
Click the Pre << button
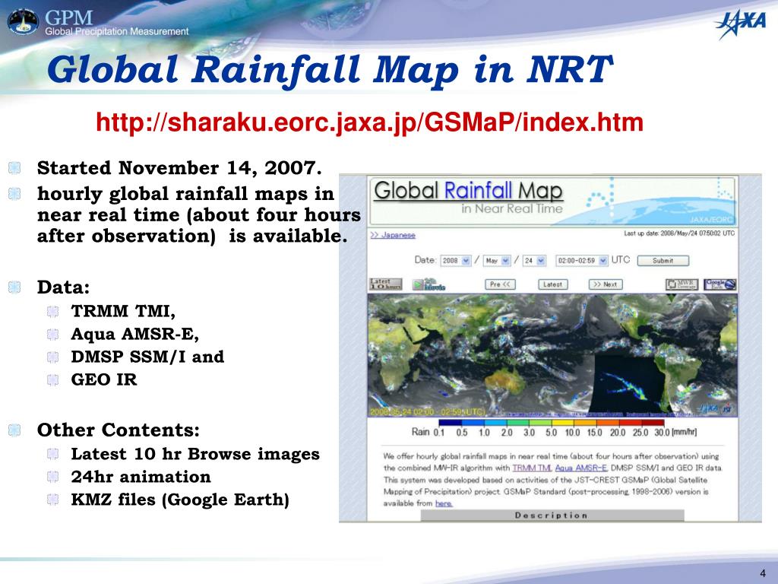(500, 284)
